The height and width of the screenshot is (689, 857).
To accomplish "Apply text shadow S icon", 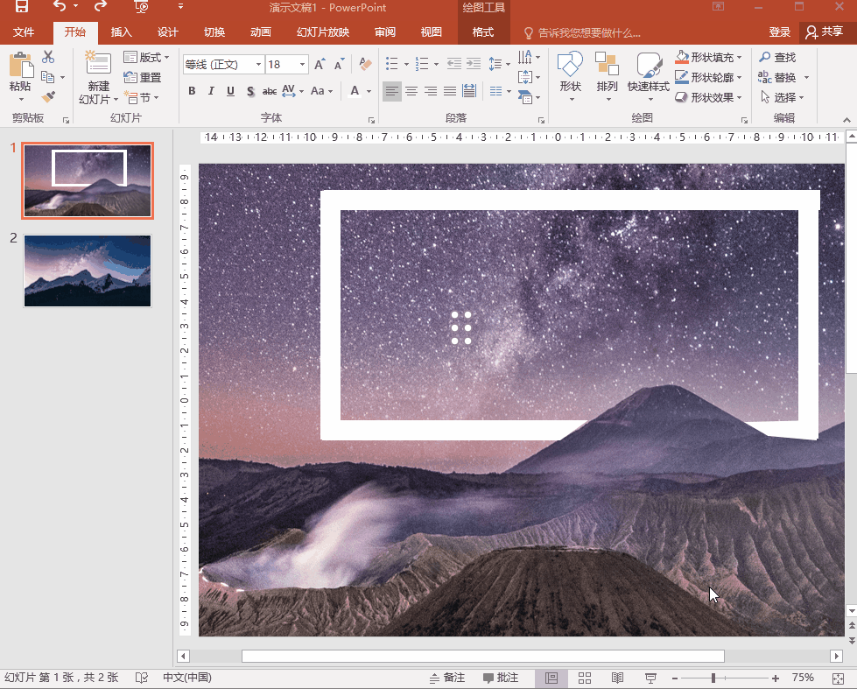I will (250, 91).
